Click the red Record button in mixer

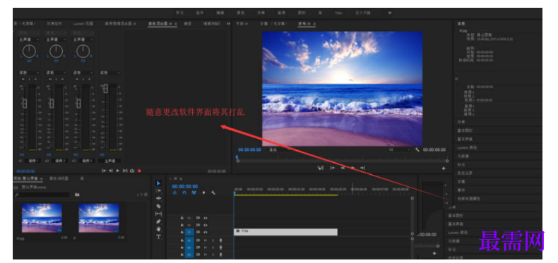[139, 171]
